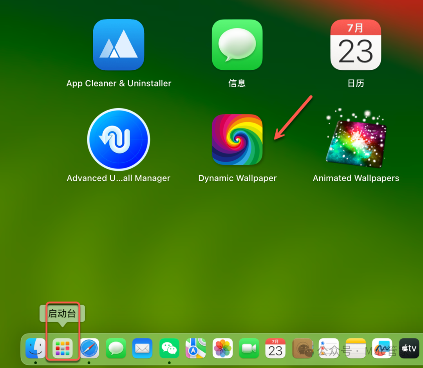The height and width of the screenshot is (368, 423).
Task: Open the Dynamic Wallpaper app
Action: point(237,139)
